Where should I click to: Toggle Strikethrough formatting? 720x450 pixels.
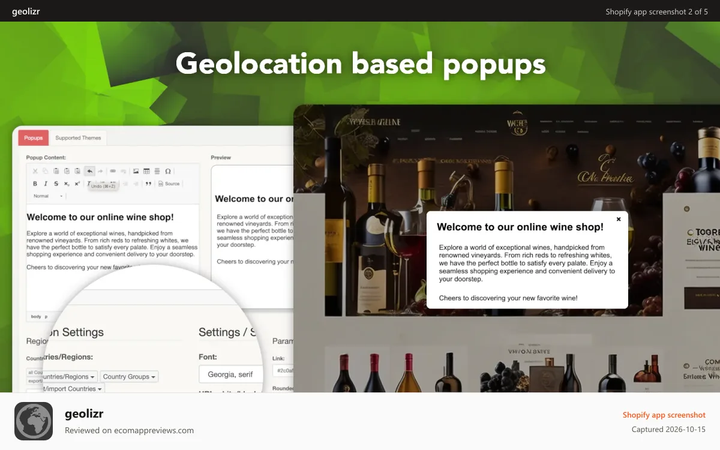(56, 184)
